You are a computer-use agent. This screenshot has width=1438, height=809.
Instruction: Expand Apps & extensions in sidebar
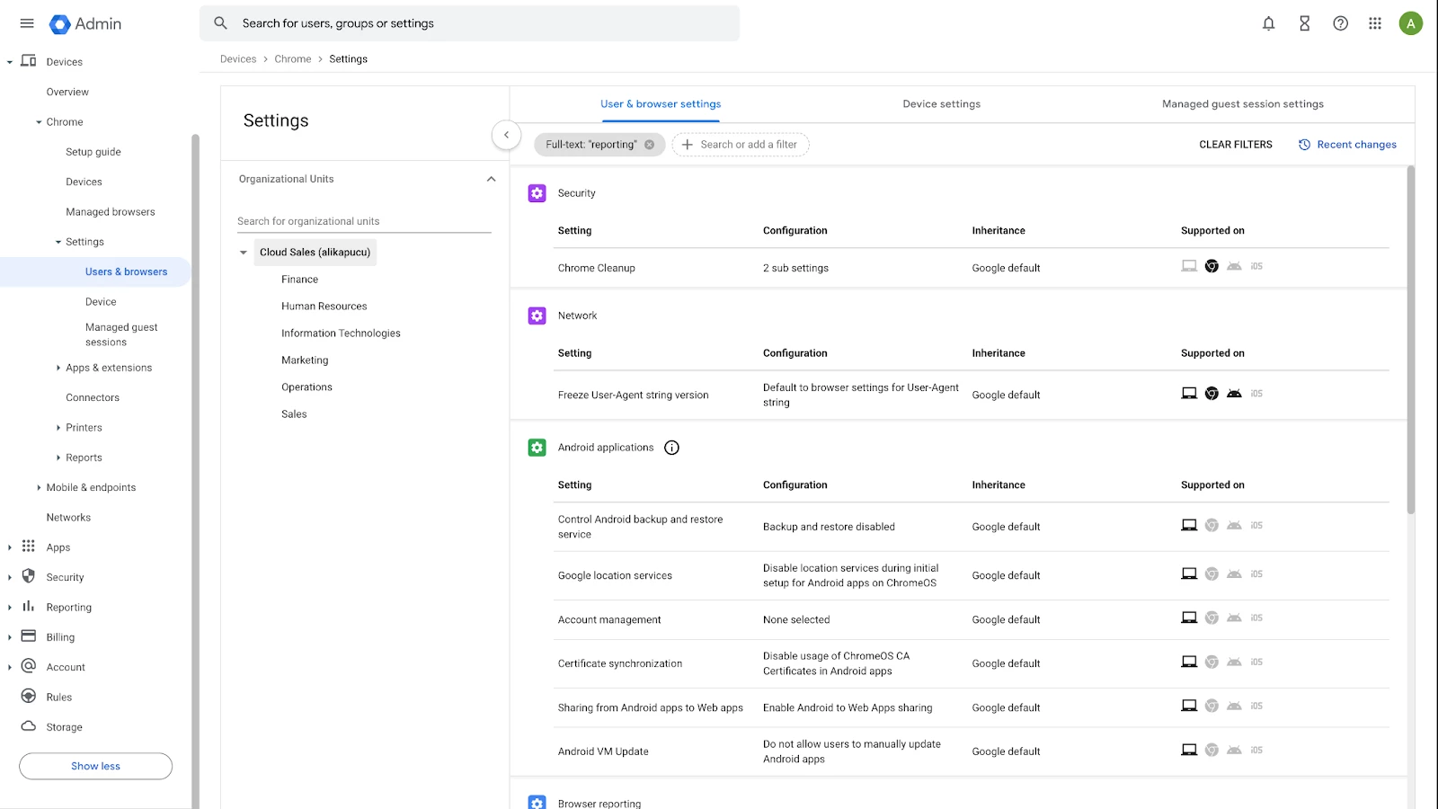(58, 368)
